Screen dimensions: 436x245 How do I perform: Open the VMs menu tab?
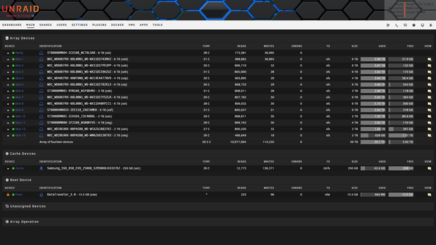131,25
